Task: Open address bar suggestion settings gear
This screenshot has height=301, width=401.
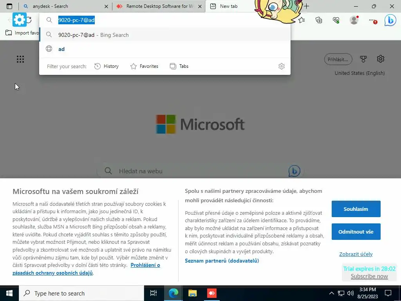Action: [281, 66]
